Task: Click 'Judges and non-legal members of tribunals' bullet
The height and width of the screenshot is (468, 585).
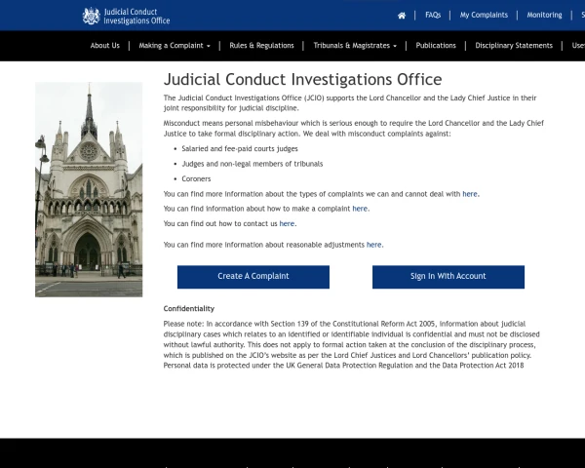Action: (253, 164)
